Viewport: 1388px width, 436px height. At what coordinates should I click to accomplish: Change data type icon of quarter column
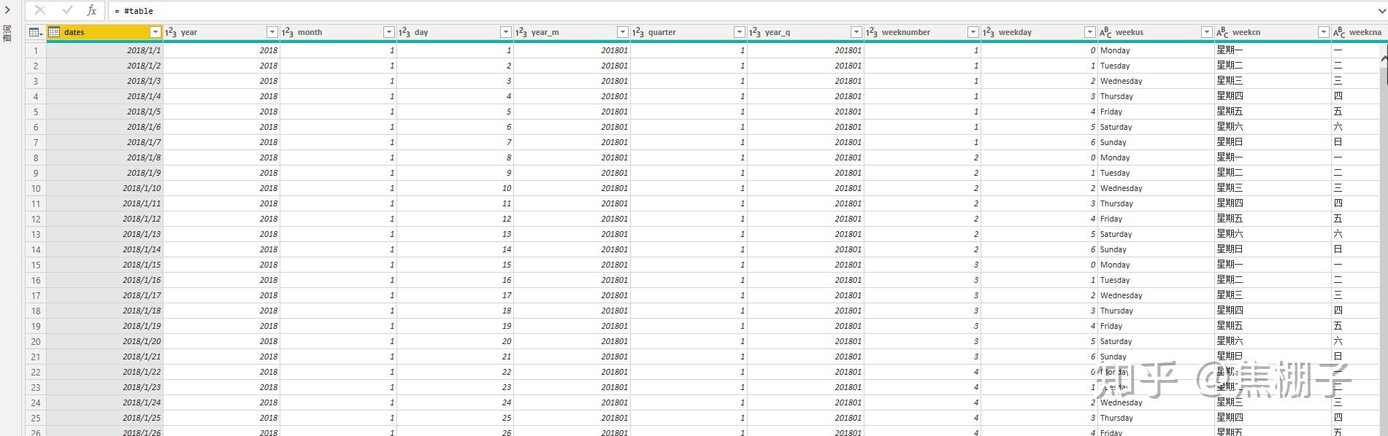638,32
